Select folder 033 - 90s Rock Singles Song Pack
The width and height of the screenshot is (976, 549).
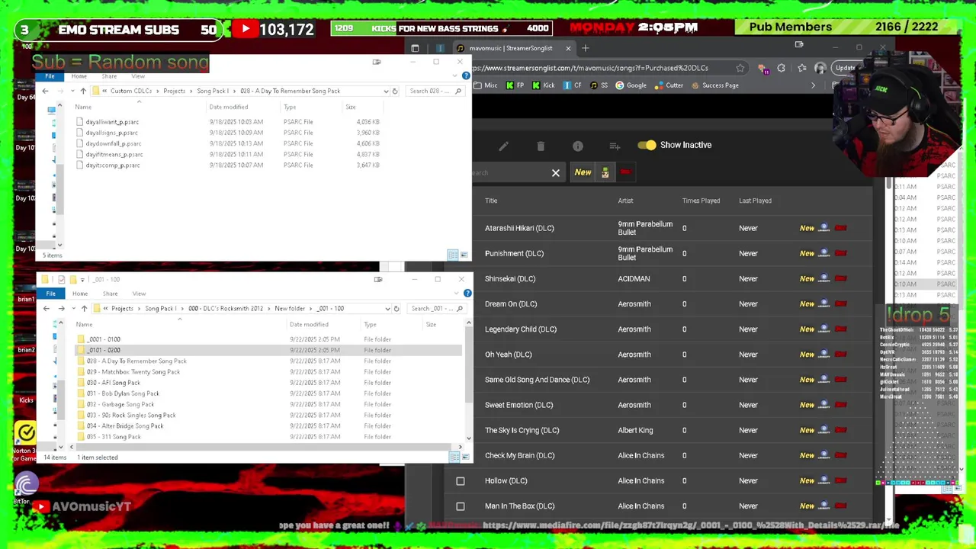pos(131,416)
